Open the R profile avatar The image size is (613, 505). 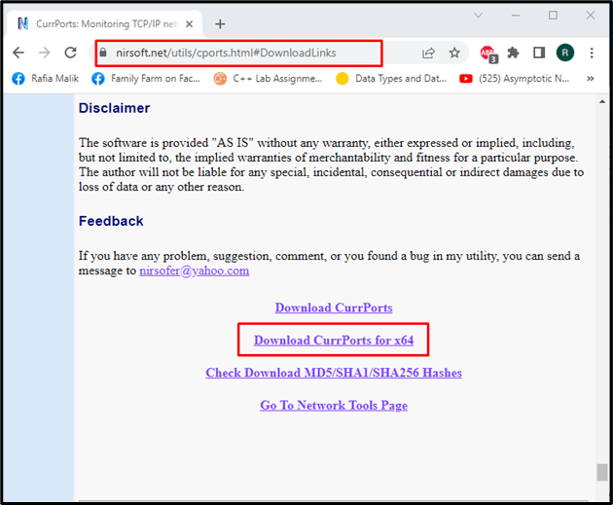click(565, 53)
